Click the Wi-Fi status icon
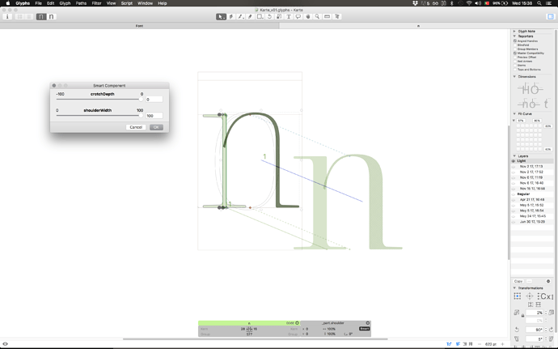This screenshot has height=349, width=558. click(x=469, y=3)
